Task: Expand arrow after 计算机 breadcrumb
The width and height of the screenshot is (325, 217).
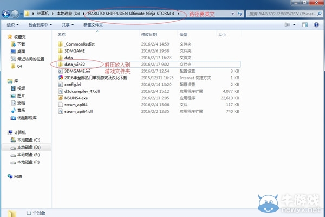Action: tap(53, 14)
